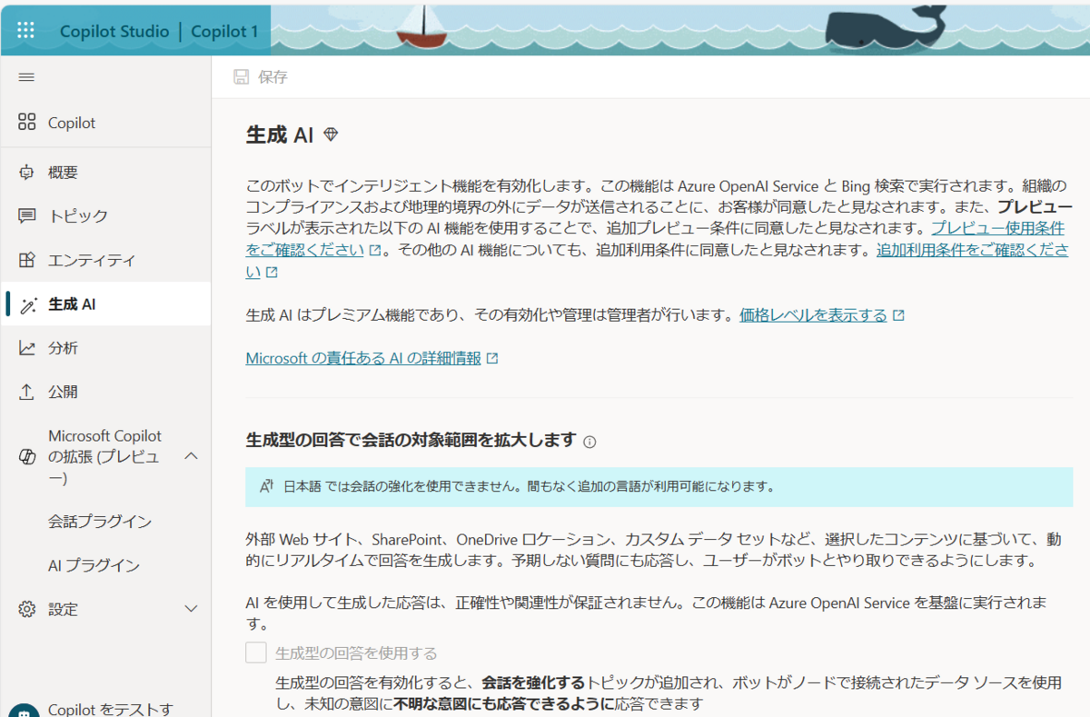
Task: Open プレビュー使用条件をご確認ください link
Action: (x=654, y=239)
